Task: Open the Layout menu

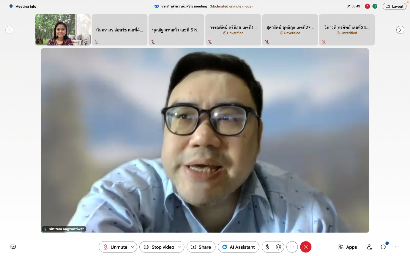Action: [394, 6]
